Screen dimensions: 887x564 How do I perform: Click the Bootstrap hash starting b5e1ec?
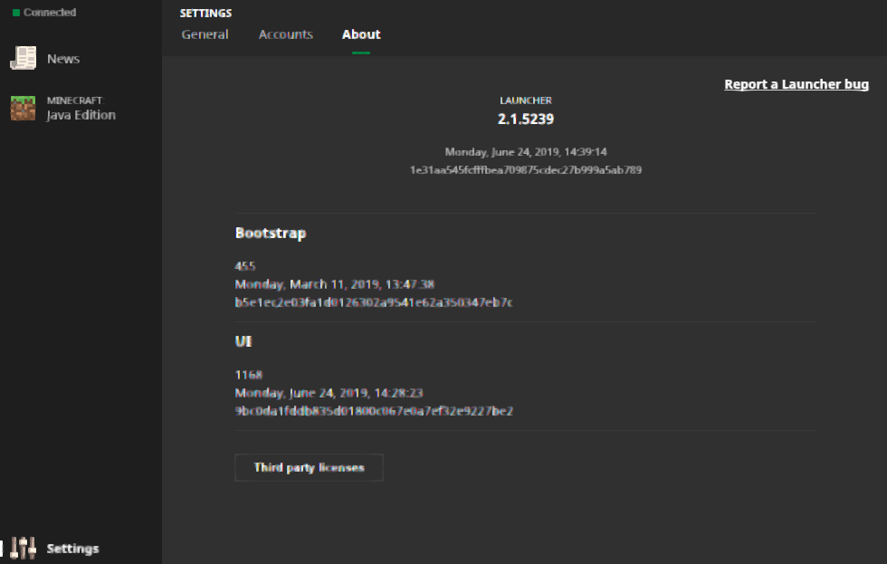point(374,302)
